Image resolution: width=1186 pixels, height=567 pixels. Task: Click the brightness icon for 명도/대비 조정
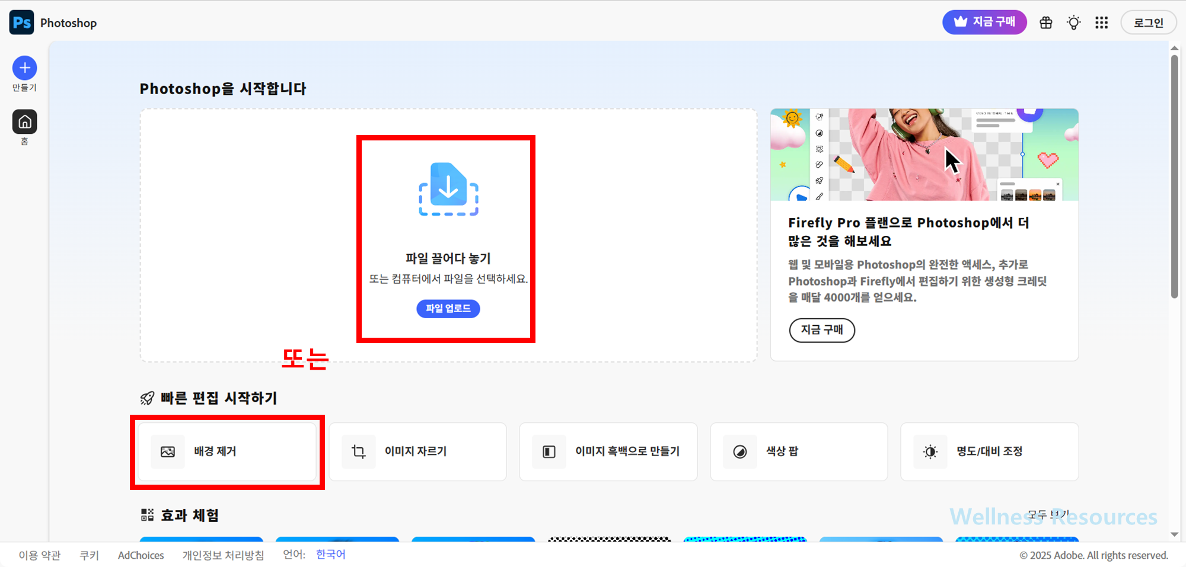(x=930, y=452)
